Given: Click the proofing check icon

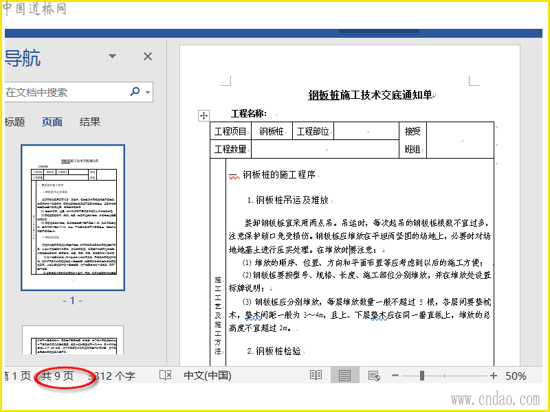Looking at the screenshot, I should (165, 375).
